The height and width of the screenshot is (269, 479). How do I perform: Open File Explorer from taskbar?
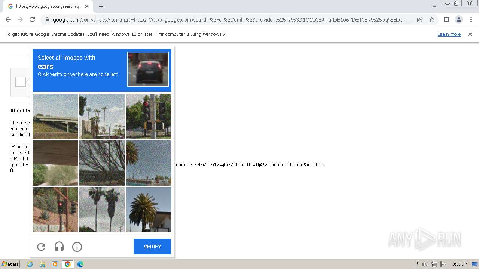(x=42, y=264)
